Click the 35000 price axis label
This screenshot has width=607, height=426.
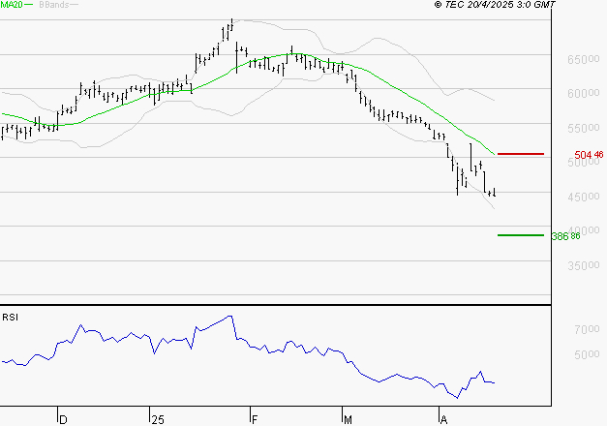coord(584,265)
